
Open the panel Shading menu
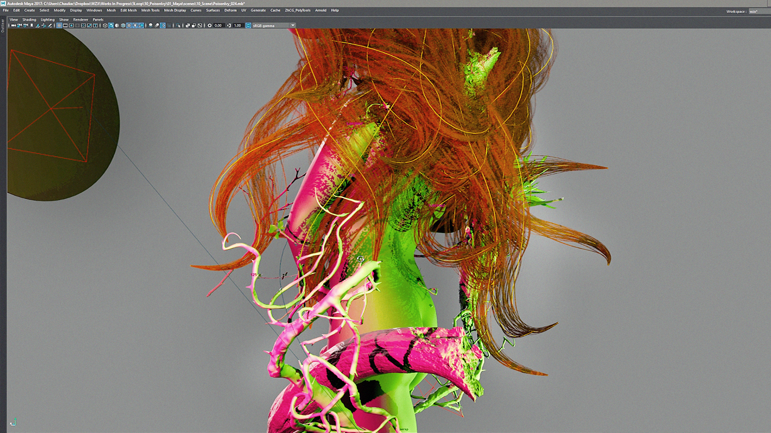[x=29, y=20]
